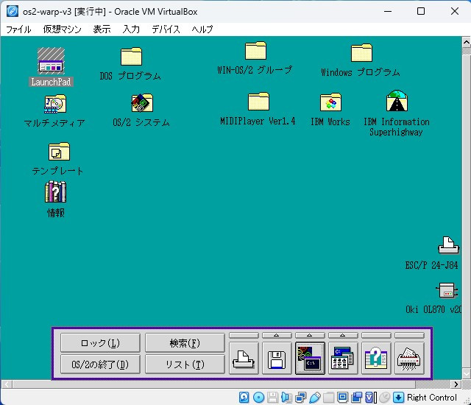Click the display monitor status bar icon

tap(342, 398)
